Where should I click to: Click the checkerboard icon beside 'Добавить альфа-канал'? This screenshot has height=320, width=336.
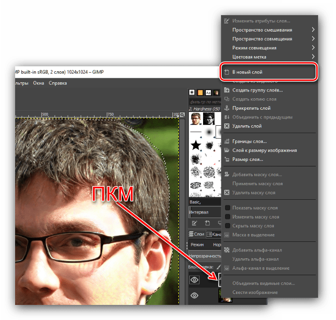pyautogui.click(x=227, y=250)
